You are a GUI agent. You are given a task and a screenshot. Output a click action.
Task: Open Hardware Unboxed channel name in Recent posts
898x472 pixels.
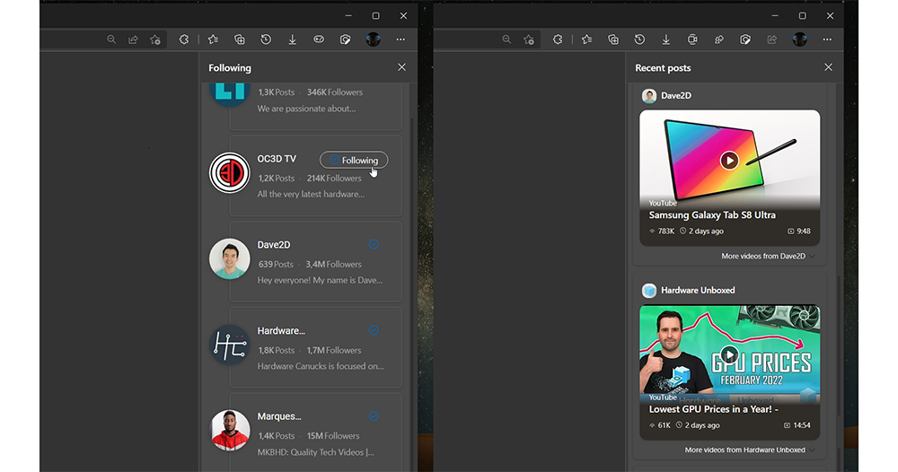(698, 290)
